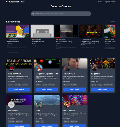Click the anna channel avatar
This screenshot has width=120, height=127.
(39, 105)
